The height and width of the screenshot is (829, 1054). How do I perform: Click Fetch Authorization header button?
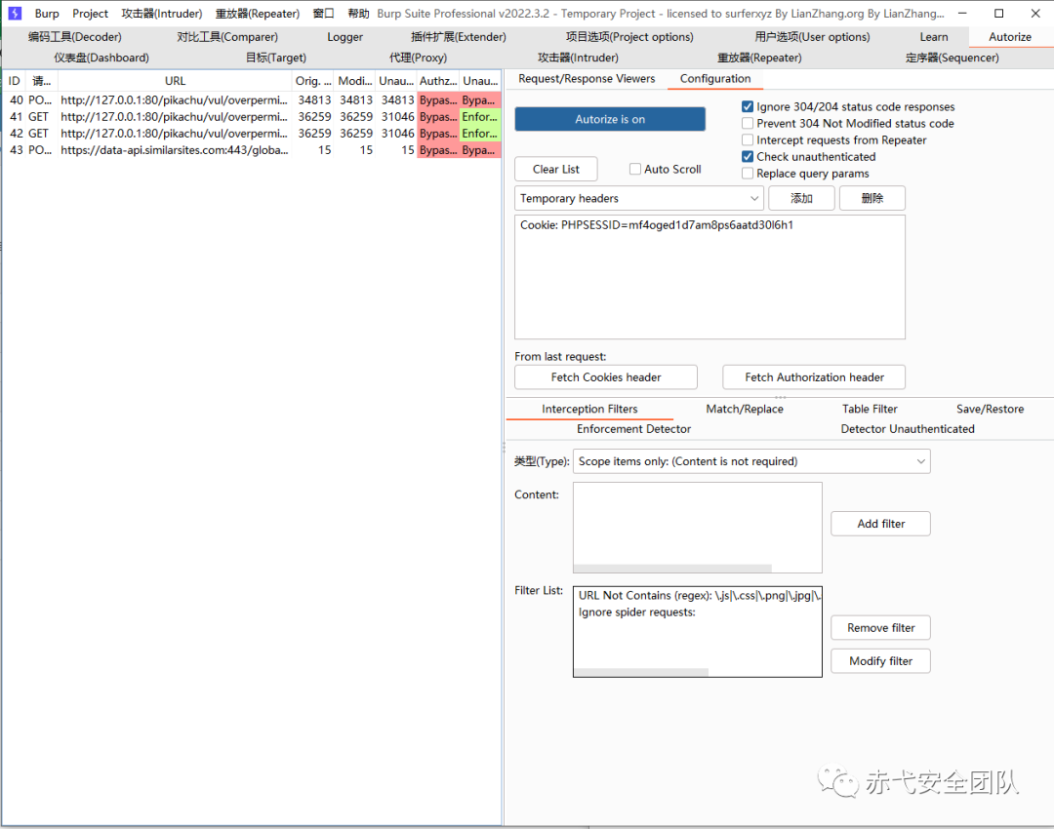pos(814,377)
